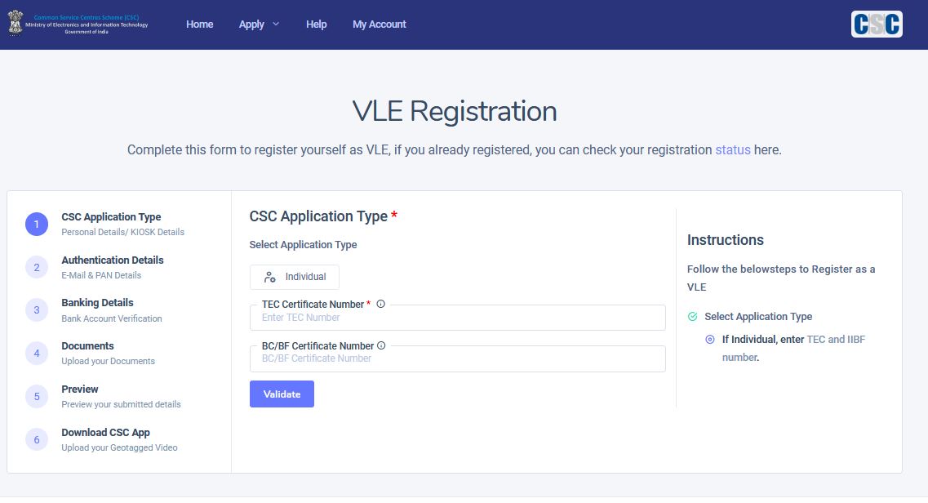
Task: Click the Government of India emblem logo
Action: [15, 23]
